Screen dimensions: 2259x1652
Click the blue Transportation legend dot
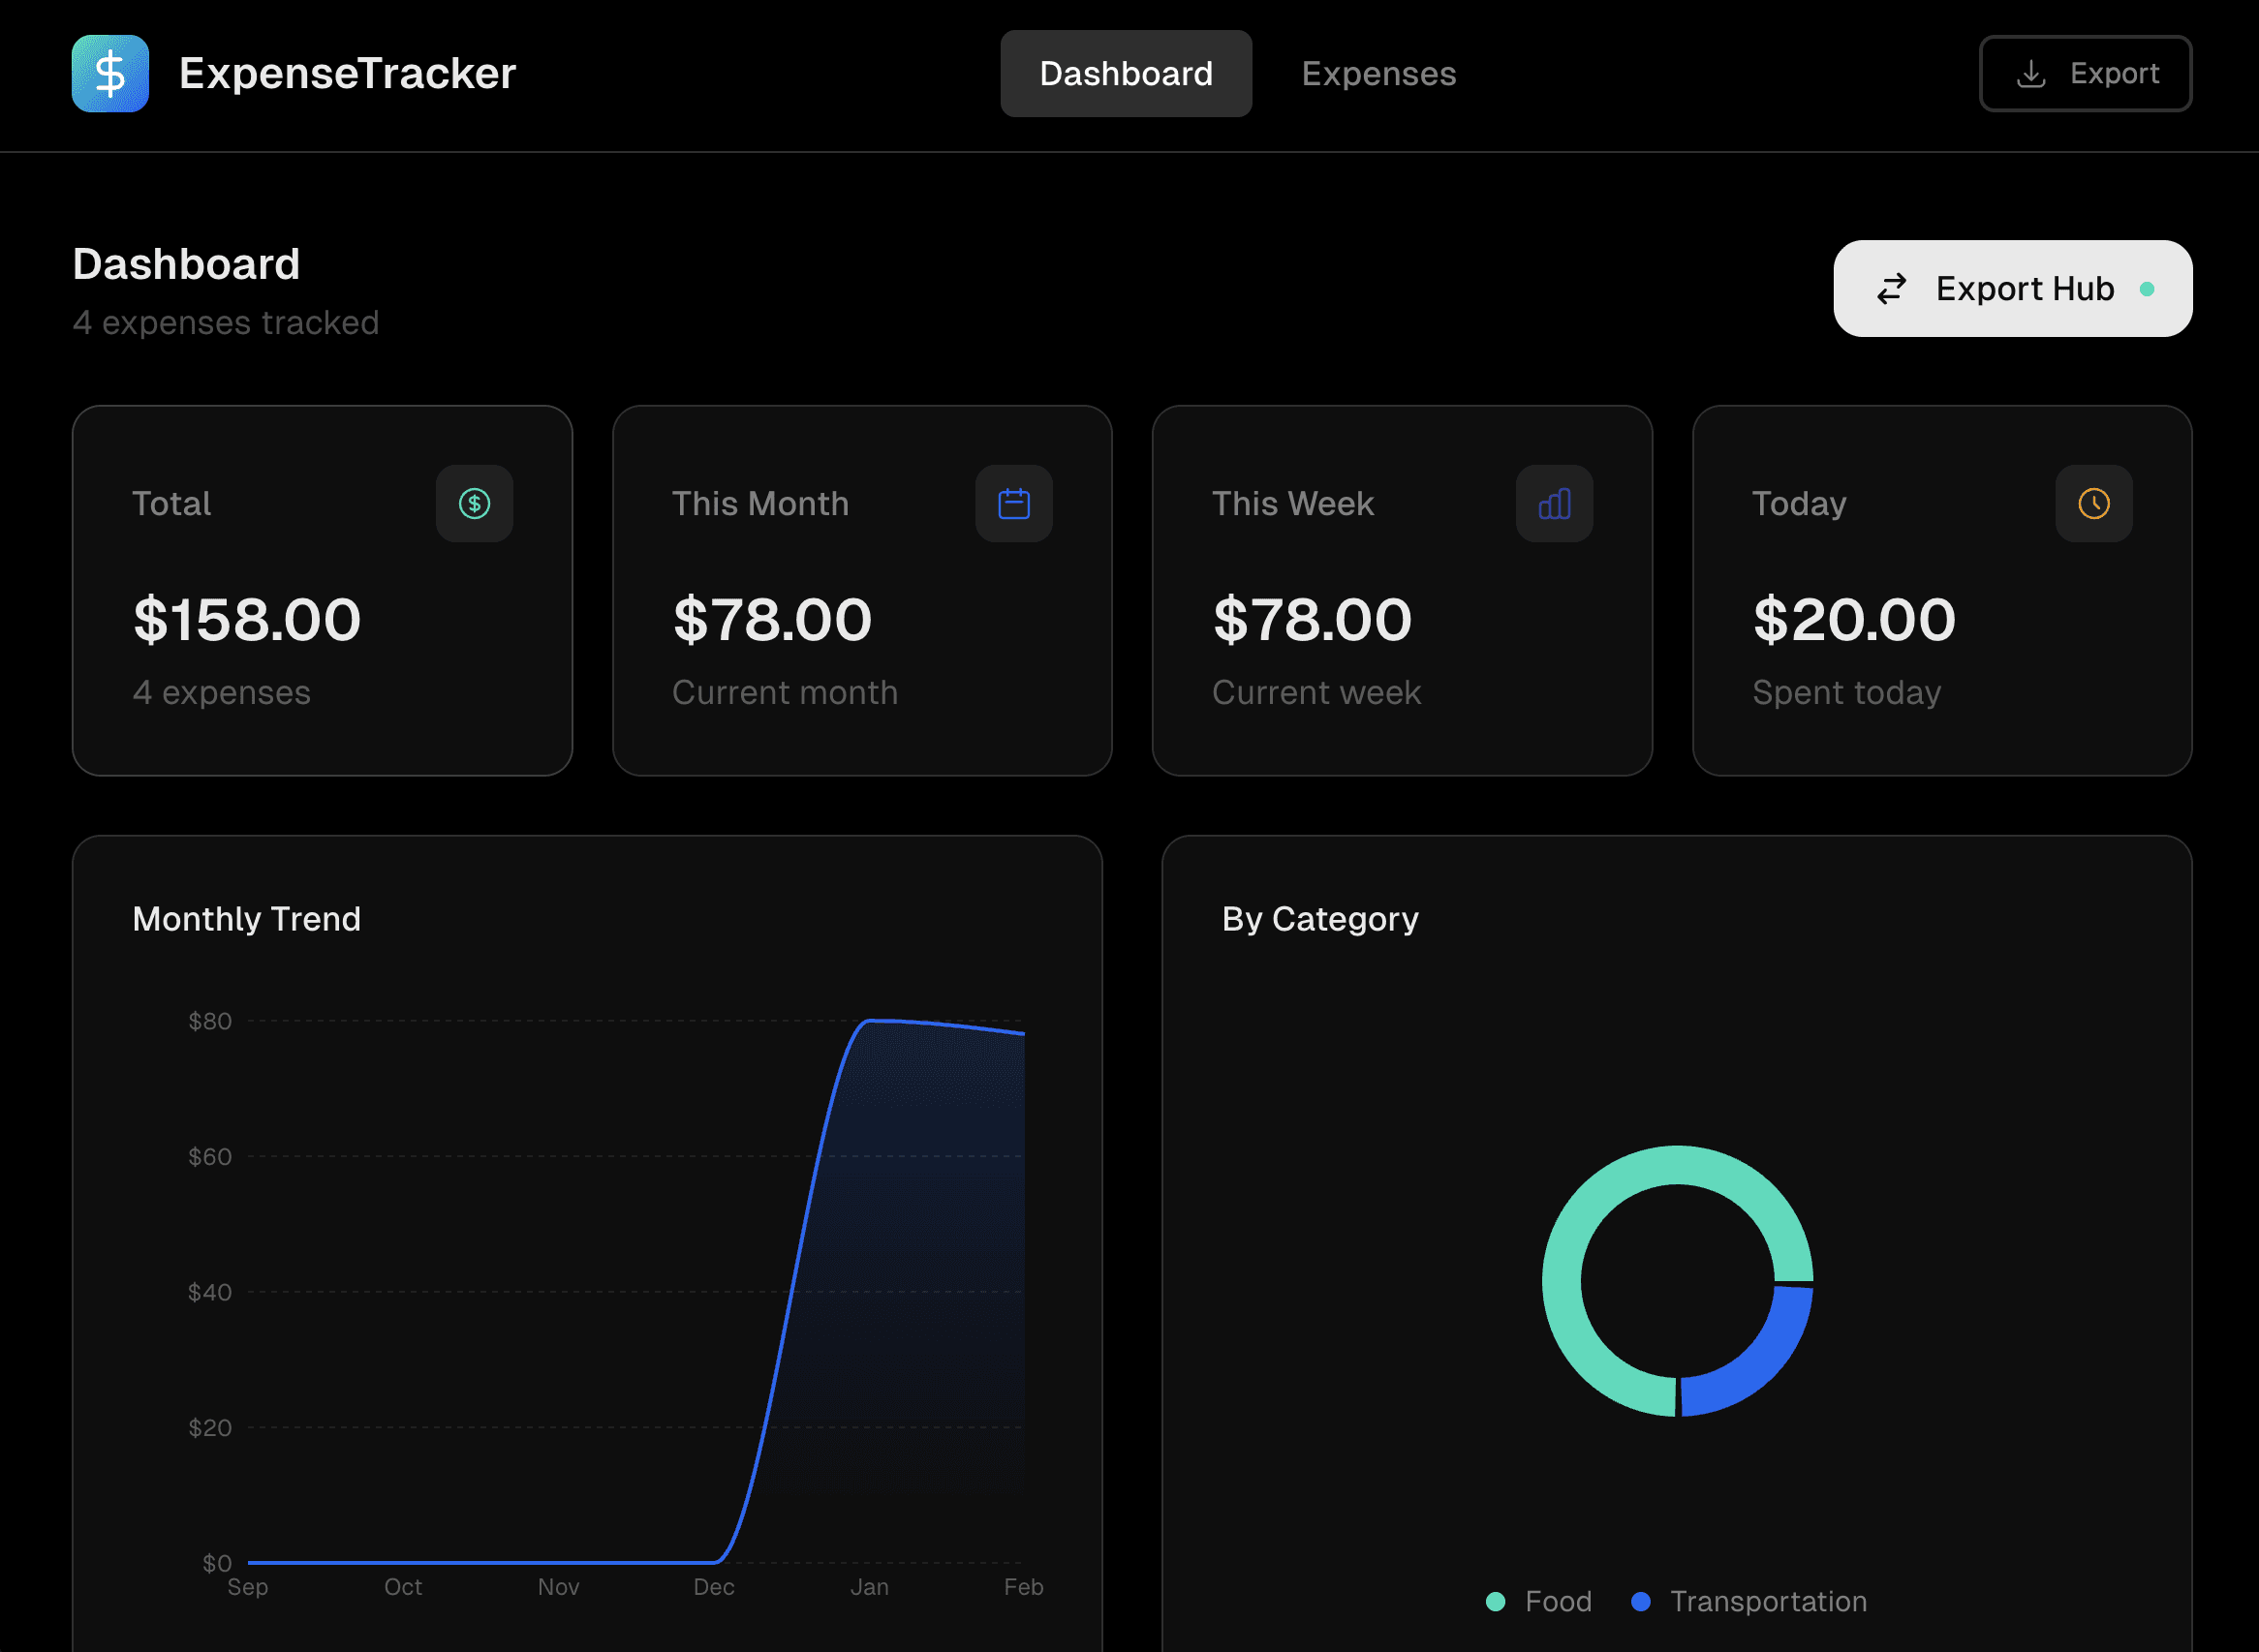(x=1641, y=1601)
